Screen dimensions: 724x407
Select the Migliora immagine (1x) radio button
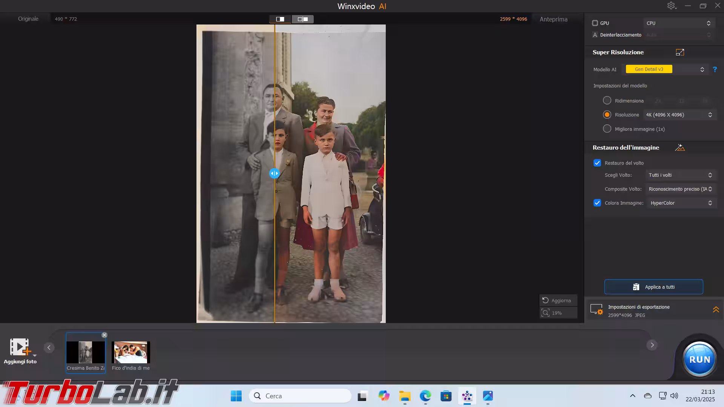point(607,129)
